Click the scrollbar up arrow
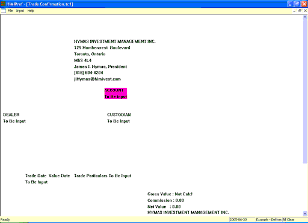308x223 pixels. click(305, 17)
